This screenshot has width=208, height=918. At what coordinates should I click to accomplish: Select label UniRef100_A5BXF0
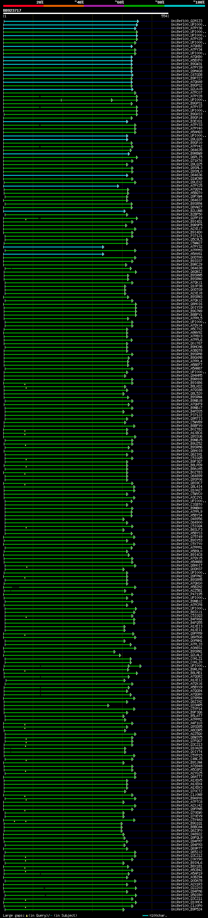point(187,60)
